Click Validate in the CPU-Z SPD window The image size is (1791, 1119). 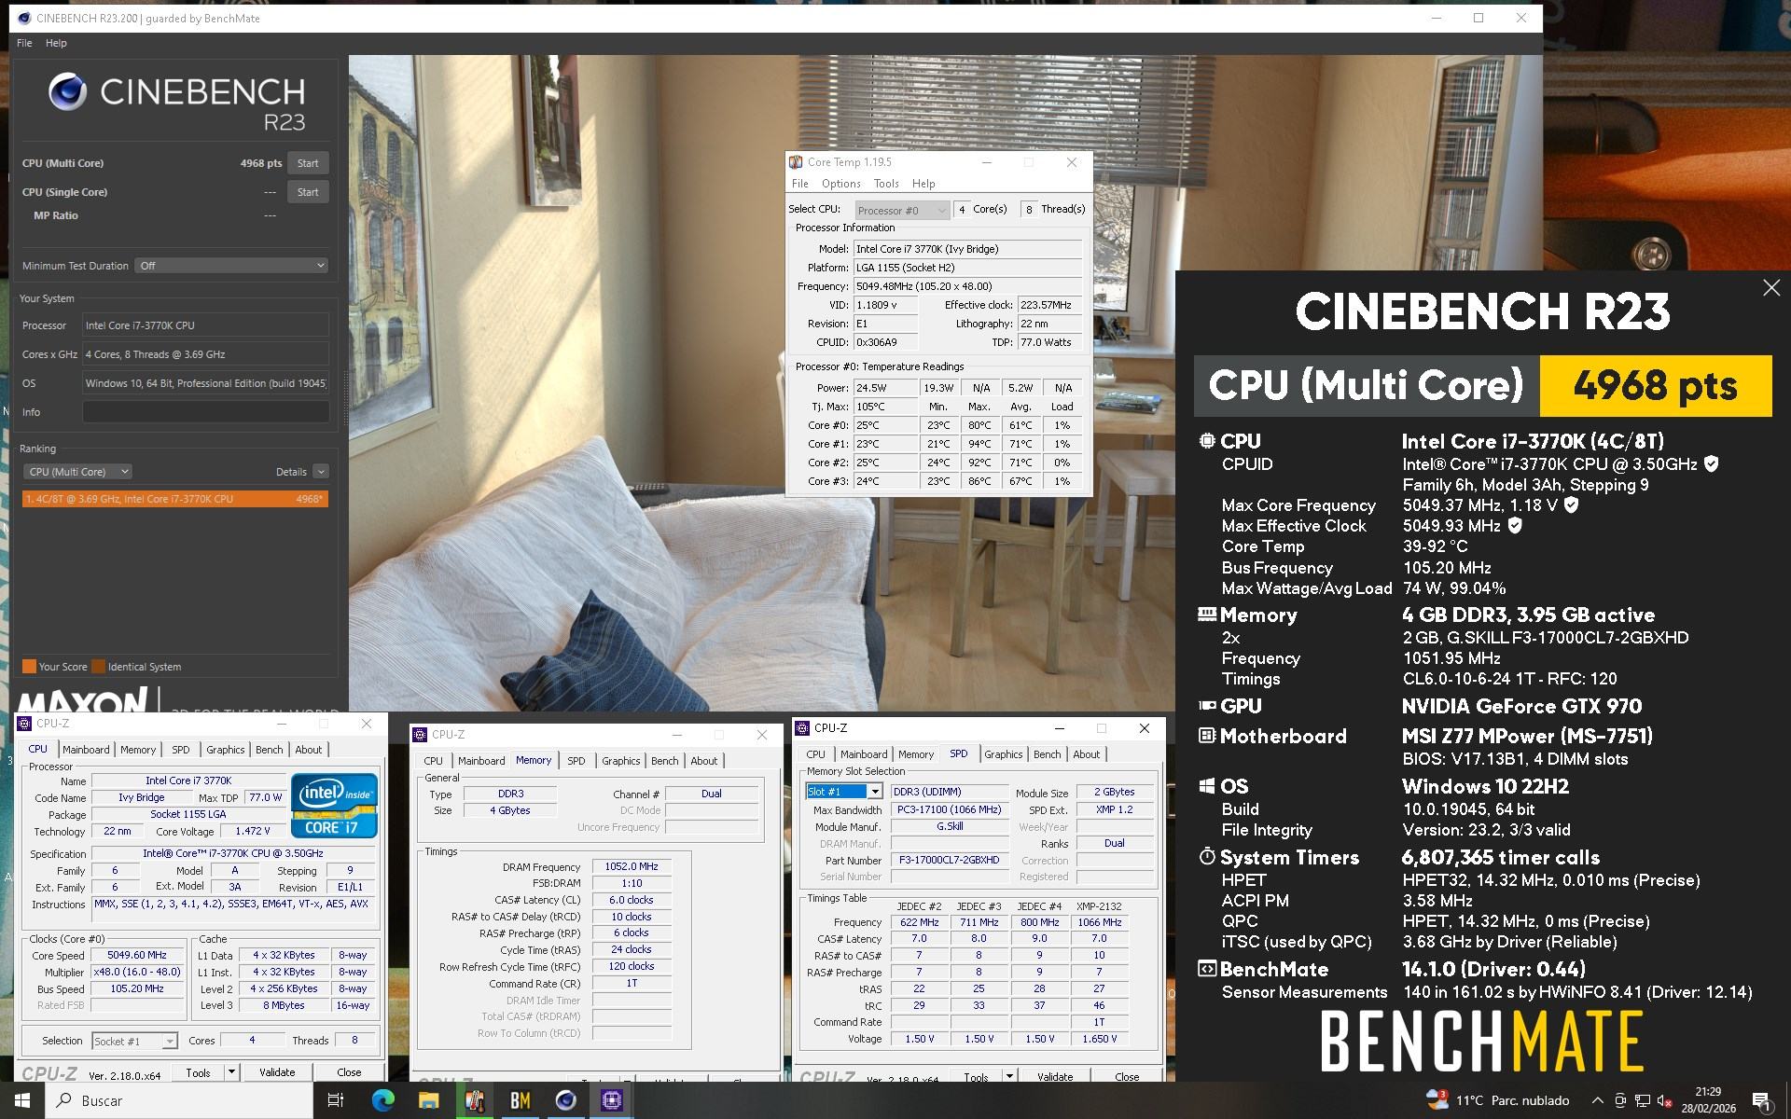pos(1054,1076)
